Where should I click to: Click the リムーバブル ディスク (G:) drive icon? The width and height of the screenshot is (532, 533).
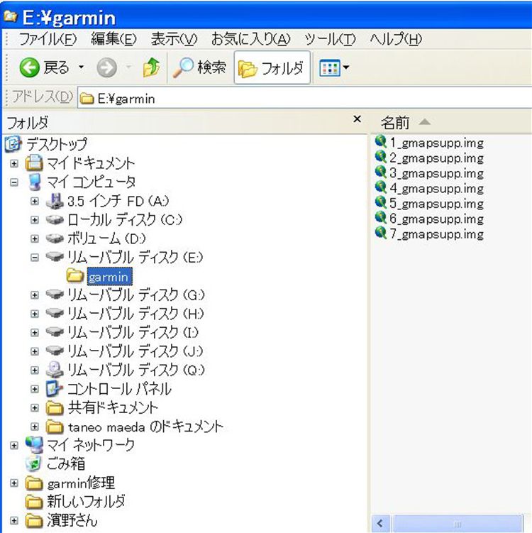point(55,293)
